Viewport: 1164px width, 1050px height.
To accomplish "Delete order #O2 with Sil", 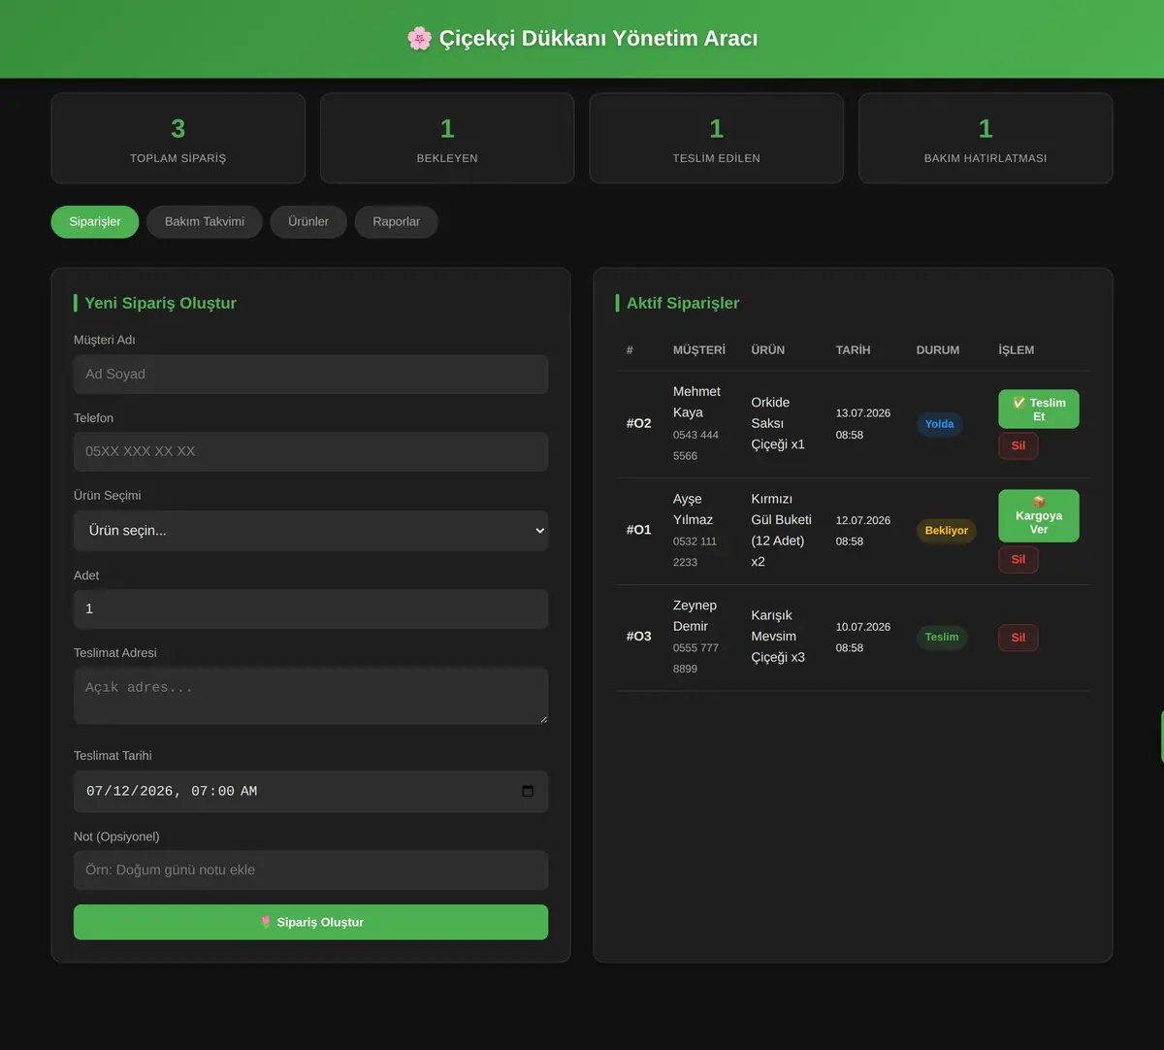I will tap(1018, 445).
